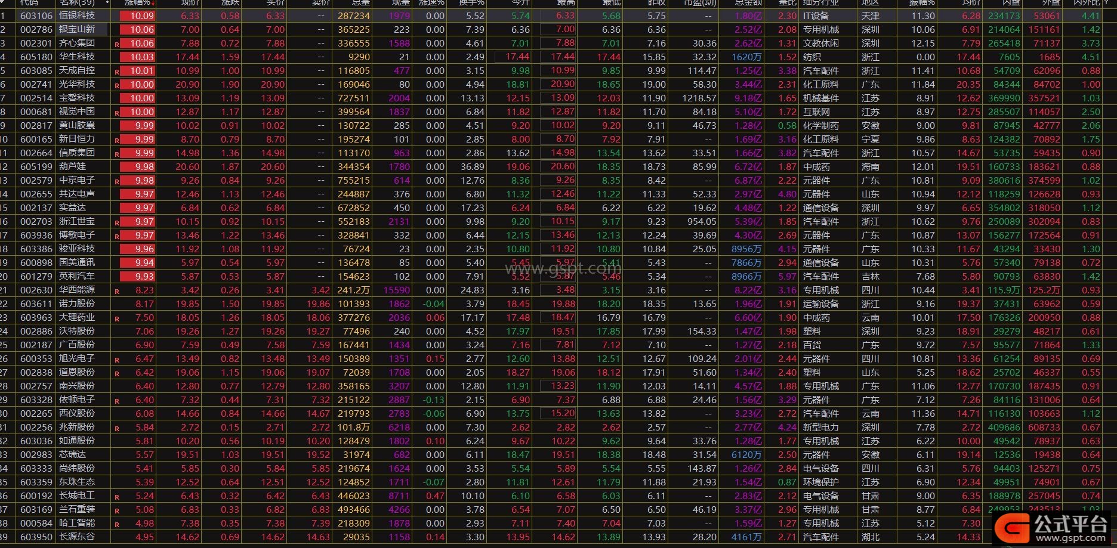Viewport: 1117px width, 548px height.
Task: Click the stock name 芯瑞达
Action: point(72,454)
